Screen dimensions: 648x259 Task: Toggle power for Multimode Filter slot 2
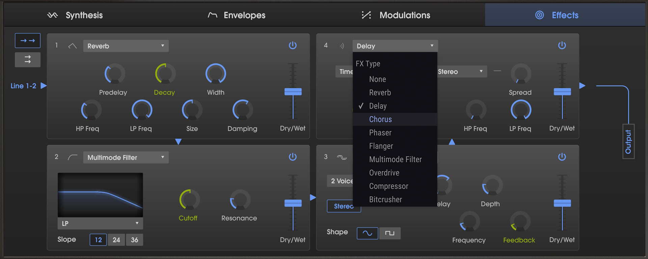tap(293, 157)
